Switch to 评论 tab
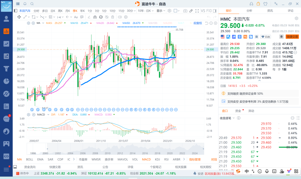The height and width of the screenshot is (179, 301). (x=290, y=11)
